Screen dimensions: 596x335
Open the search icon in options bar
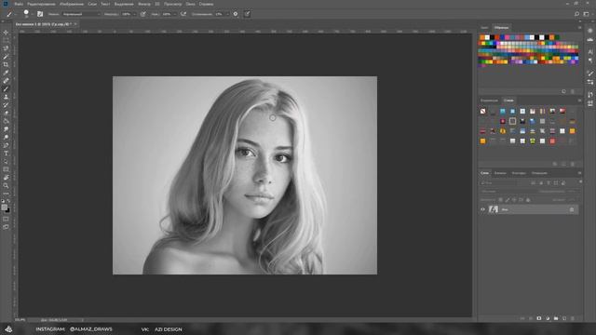576,14
